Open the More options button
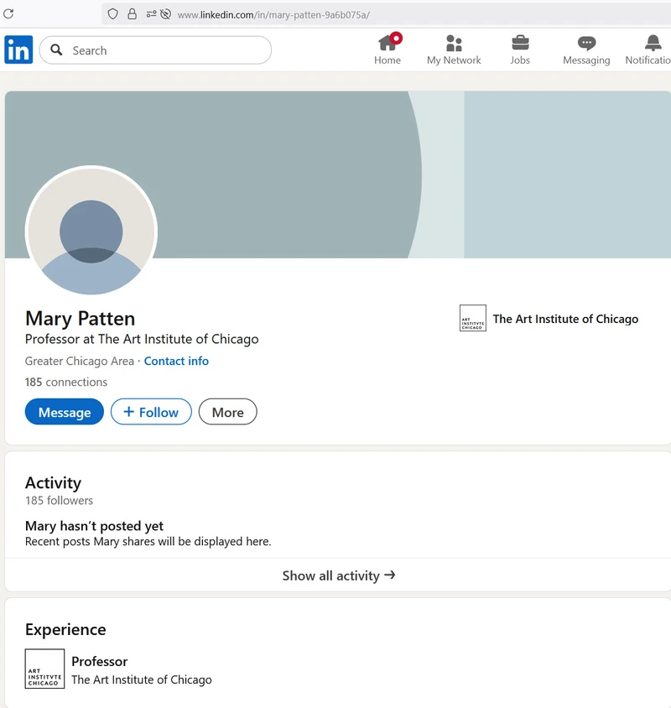671x708 pixels. 227,412
